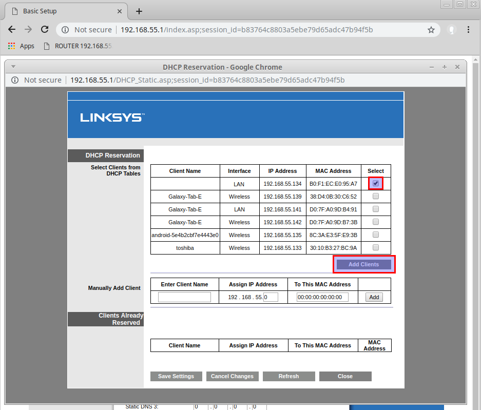Click IP address 192.168.55.133
Screen dimensions: 481x410
tap(282, 248)
